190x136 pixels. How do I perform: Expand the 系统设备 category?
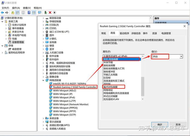click(43, 118)
